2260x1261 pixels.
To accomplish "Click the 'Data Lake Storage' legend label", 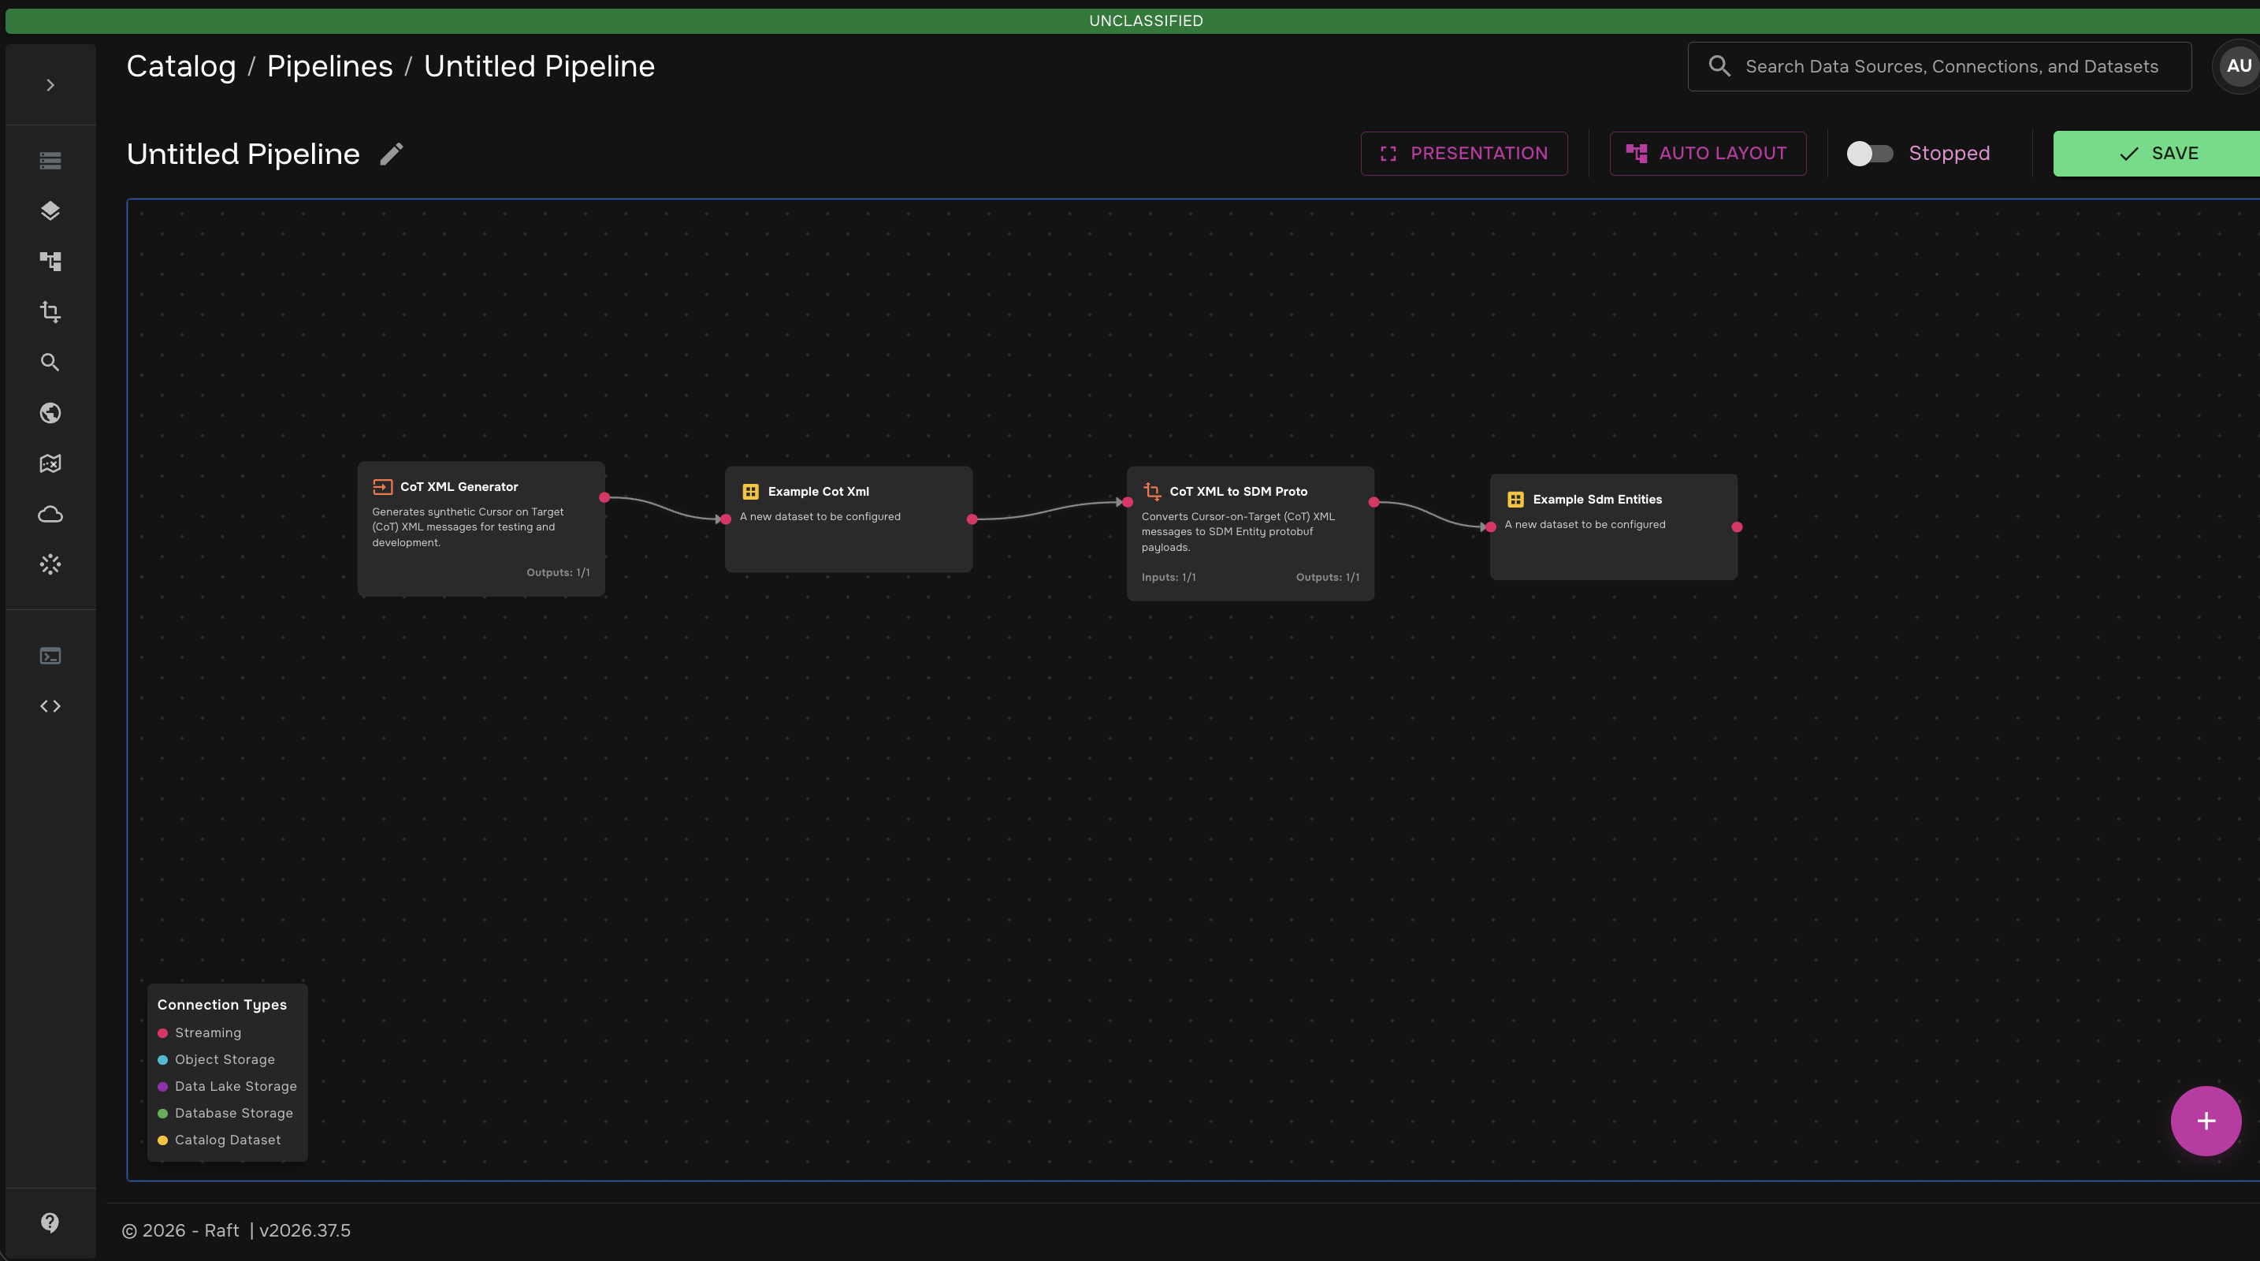I will tap(236, 1086).
